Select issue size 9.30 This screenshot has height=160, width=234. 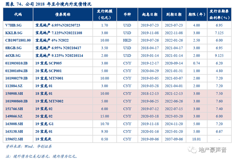(x=105, y=131)
